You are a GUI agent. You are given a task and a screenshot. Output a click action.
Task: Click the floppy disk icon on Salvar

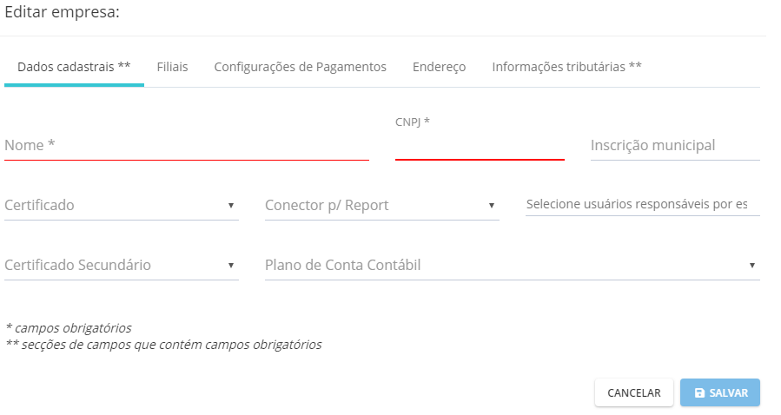(699, 393)
